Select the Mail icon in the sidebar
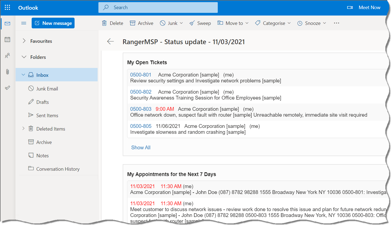The width and height of the screenshot is (391, 225). tap(8, 24)
